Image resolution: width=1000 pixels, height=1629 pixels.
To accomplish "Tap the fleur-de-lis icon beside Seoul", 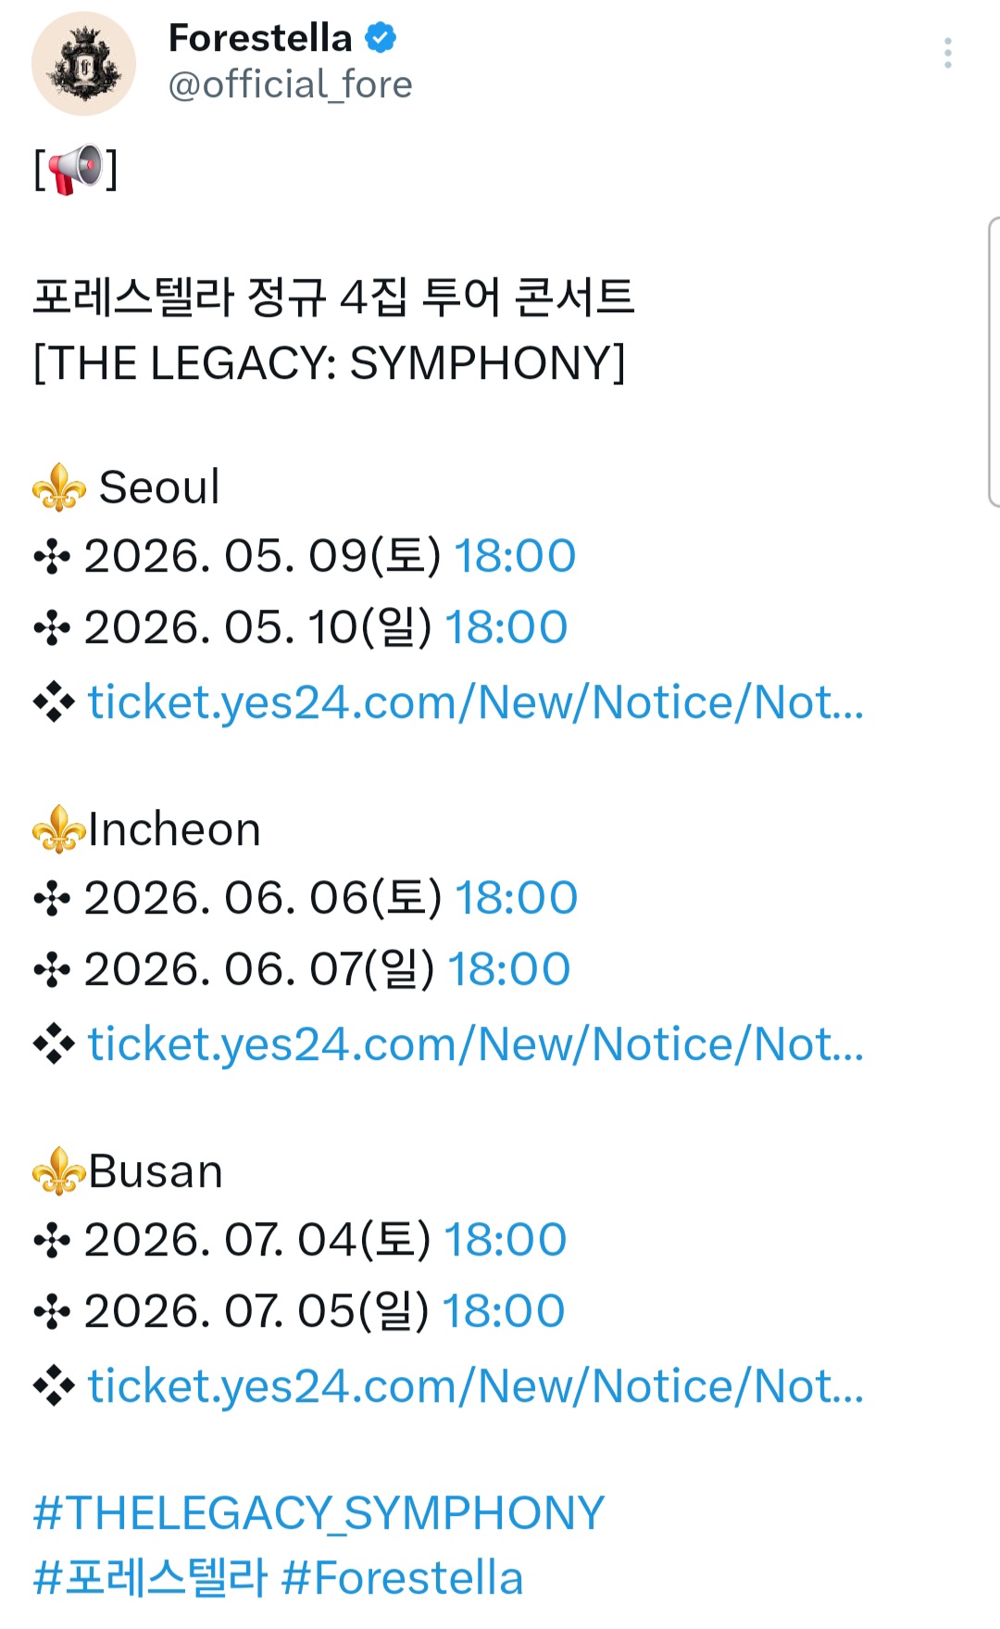I will pyautogui.click(x=59, y=487).
